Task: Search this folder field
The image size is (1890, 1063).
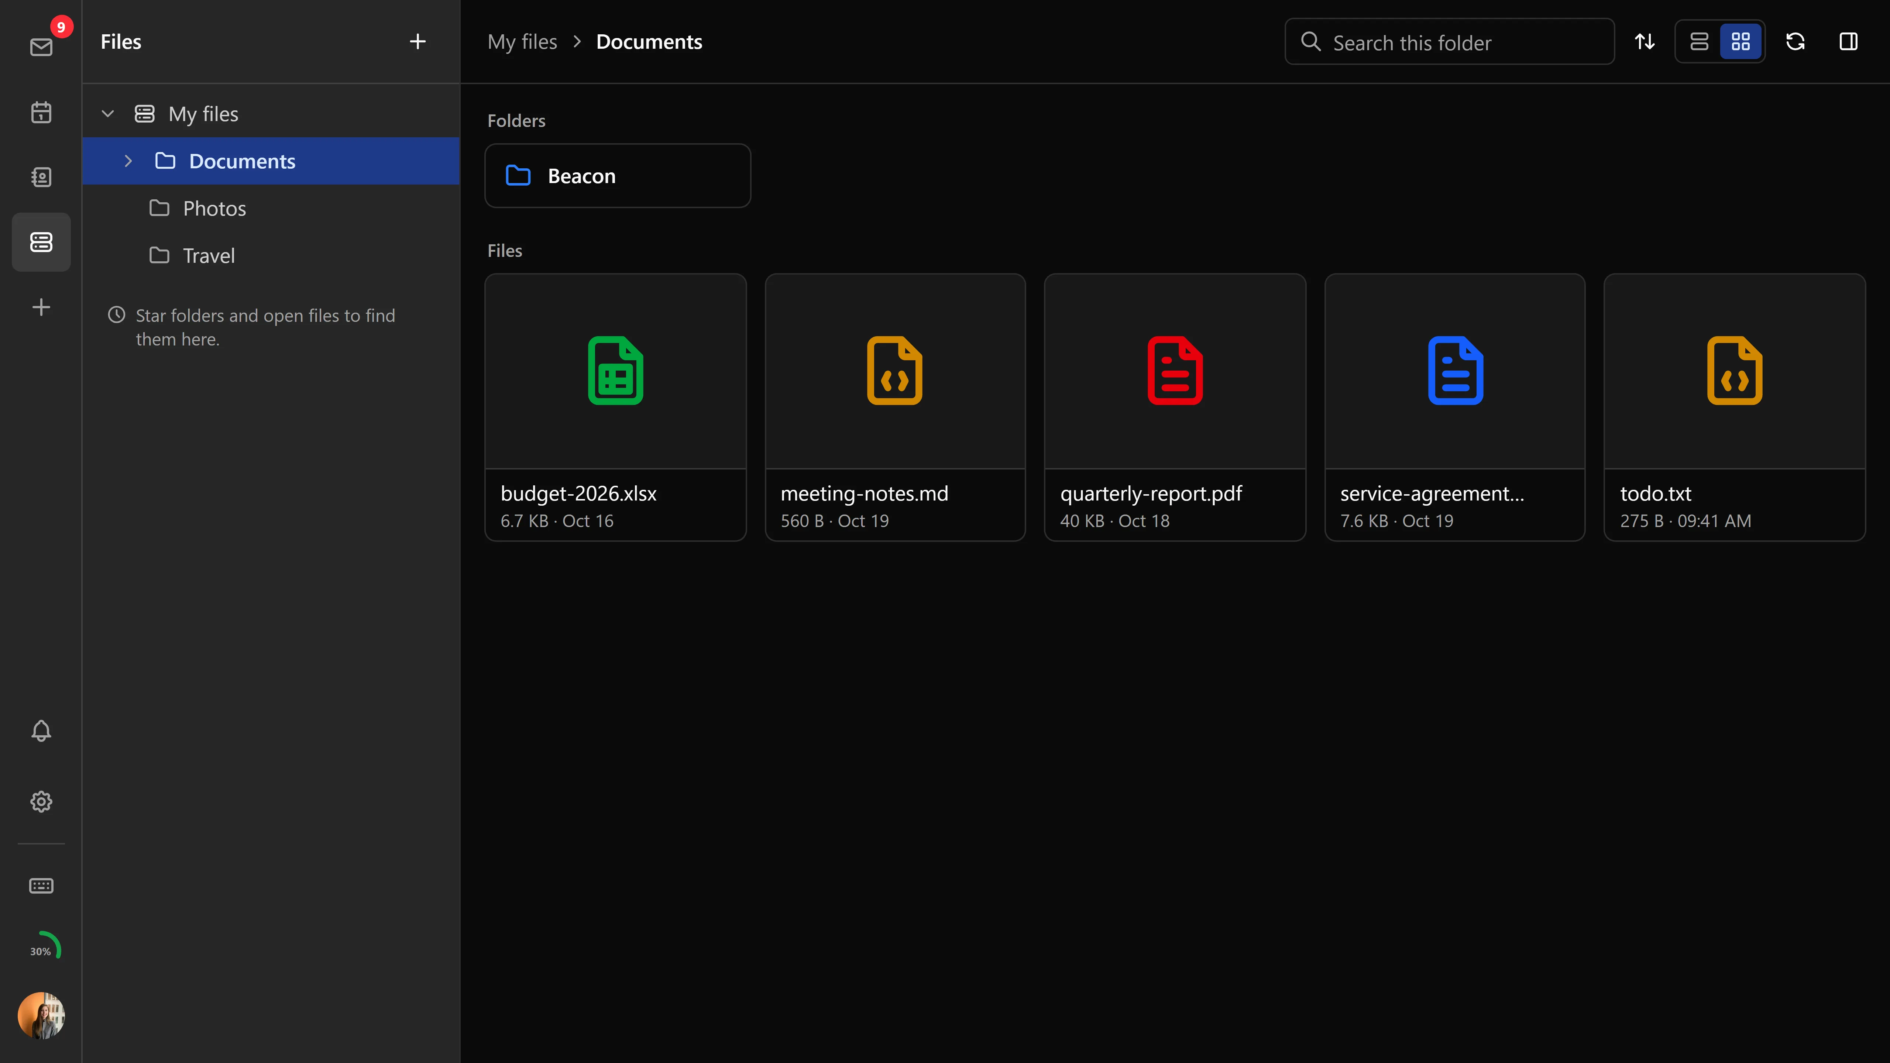Action: tap(1450, 42)
